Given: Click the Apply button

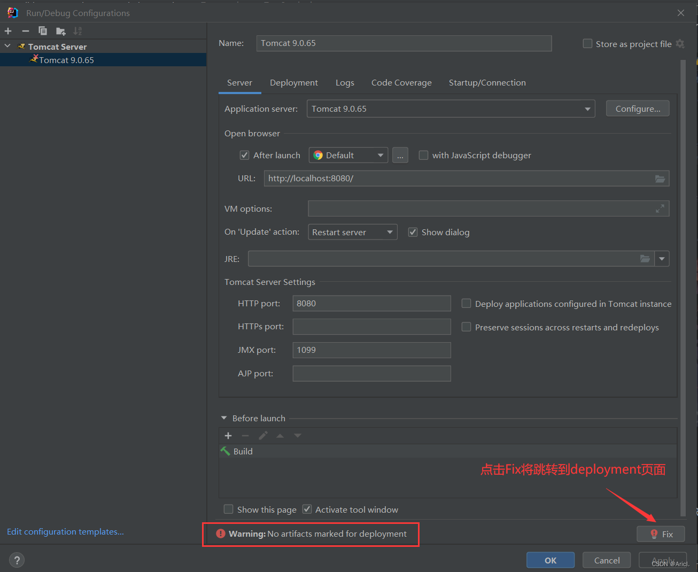Looking at the screenshot, I should click(x=663, y=560).
